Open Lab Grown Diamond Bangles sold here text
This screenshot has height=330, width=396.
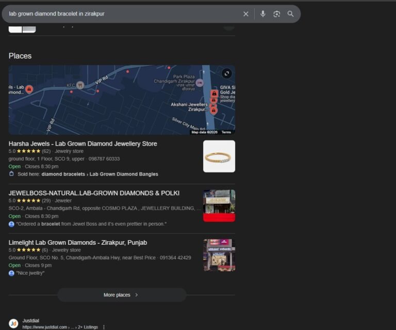pos(124,174)
